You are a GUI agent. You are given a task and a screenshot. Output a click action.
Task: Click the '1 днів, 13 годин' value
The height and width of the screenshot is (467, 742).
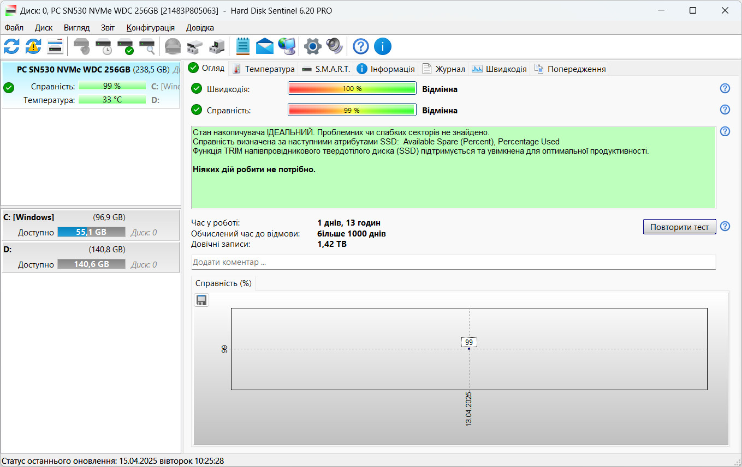click(349, 223)
